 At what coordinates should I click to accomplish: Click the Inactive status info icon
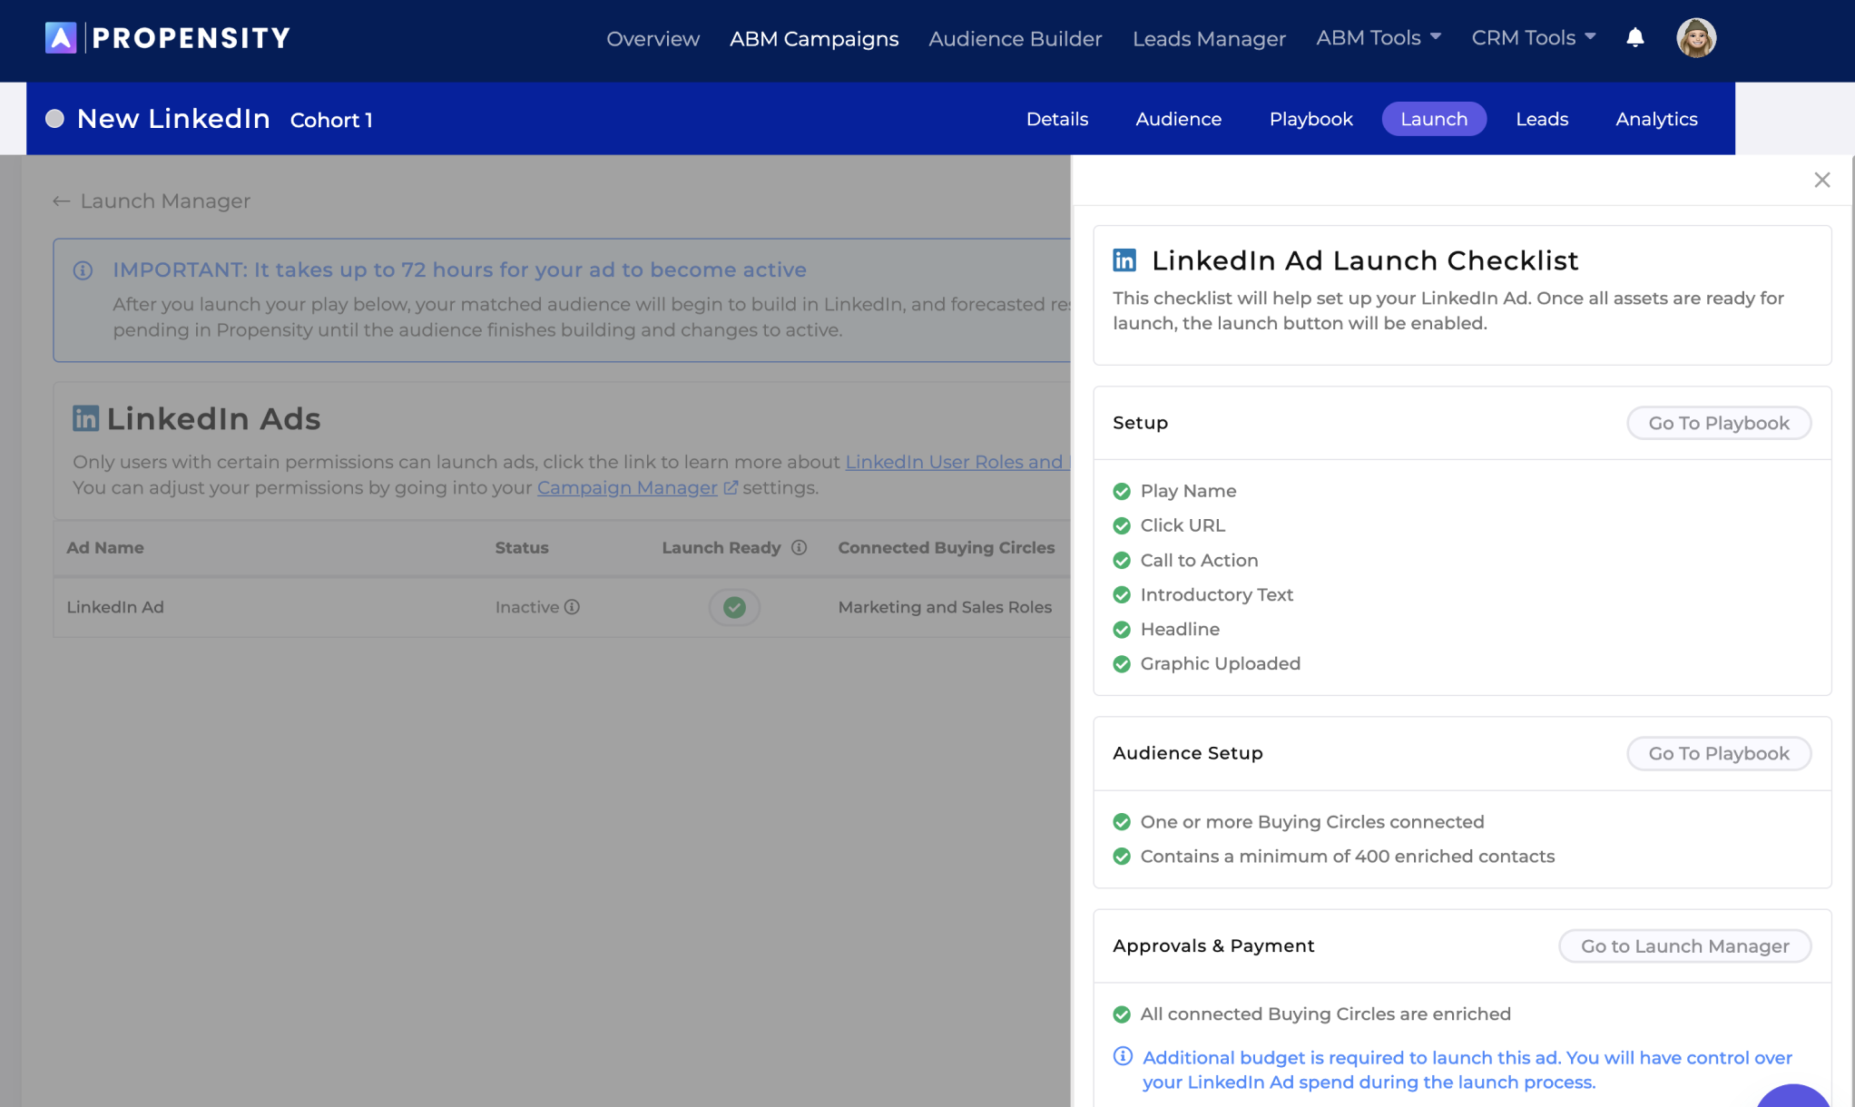pyautogui.click(x=572, y=607)
